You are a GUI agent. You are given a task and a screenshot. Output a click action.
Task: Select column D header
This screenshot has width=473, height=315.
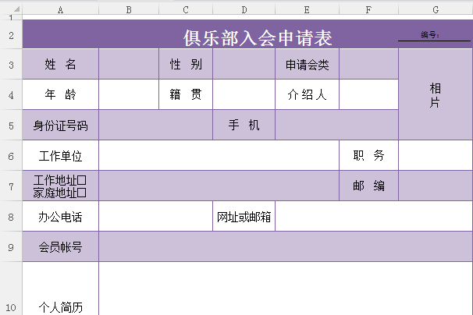point(244,10)
